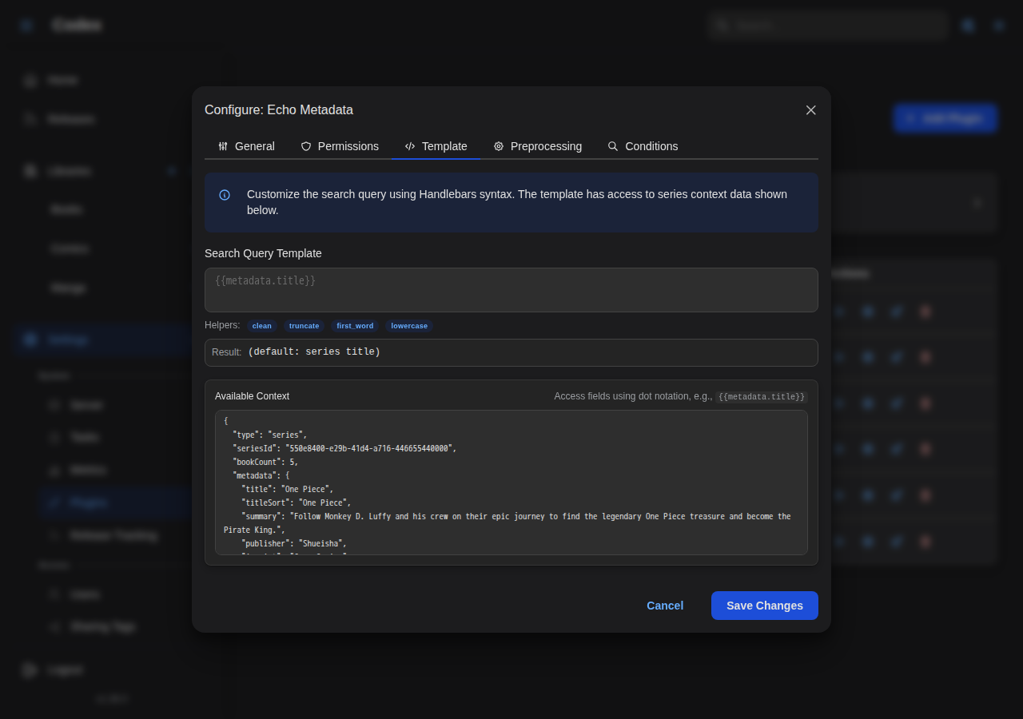1023x719 pixels.
Task: Insert the first_word helper
Action: pyautogui.click(x=355, y=326)
